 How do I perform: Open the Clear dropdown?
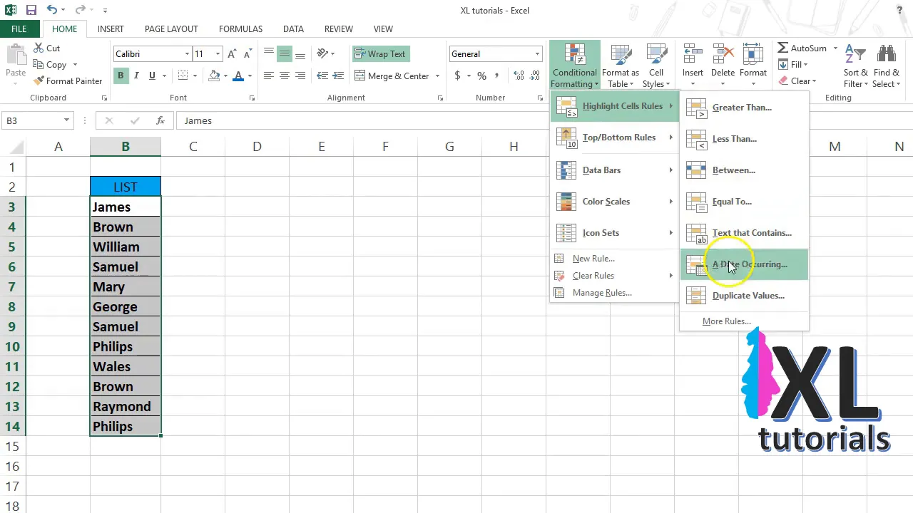tap(797, 81)
